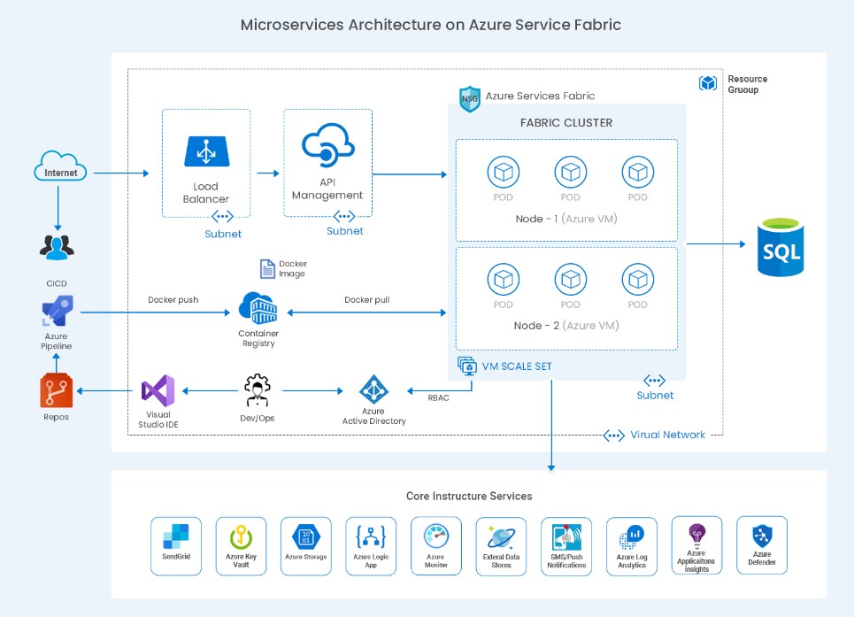The width and height of the screenshot is (854, 617).
Task: Select the Azure Key Vault tile
Action: [x=241, y=546]
